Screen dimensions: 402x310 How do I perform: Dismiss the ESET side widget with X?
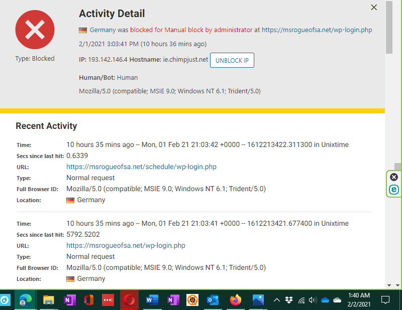pyautogui.click(x=394, y=177)
